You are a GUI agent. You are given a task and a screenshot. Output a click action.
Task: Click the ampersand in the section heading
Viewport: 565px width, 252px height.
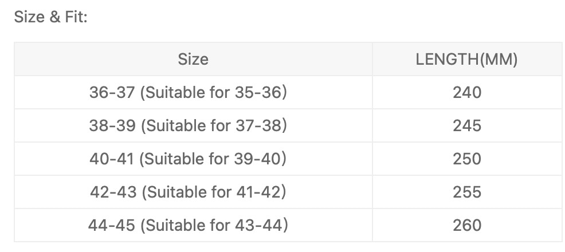coord(54,17)
